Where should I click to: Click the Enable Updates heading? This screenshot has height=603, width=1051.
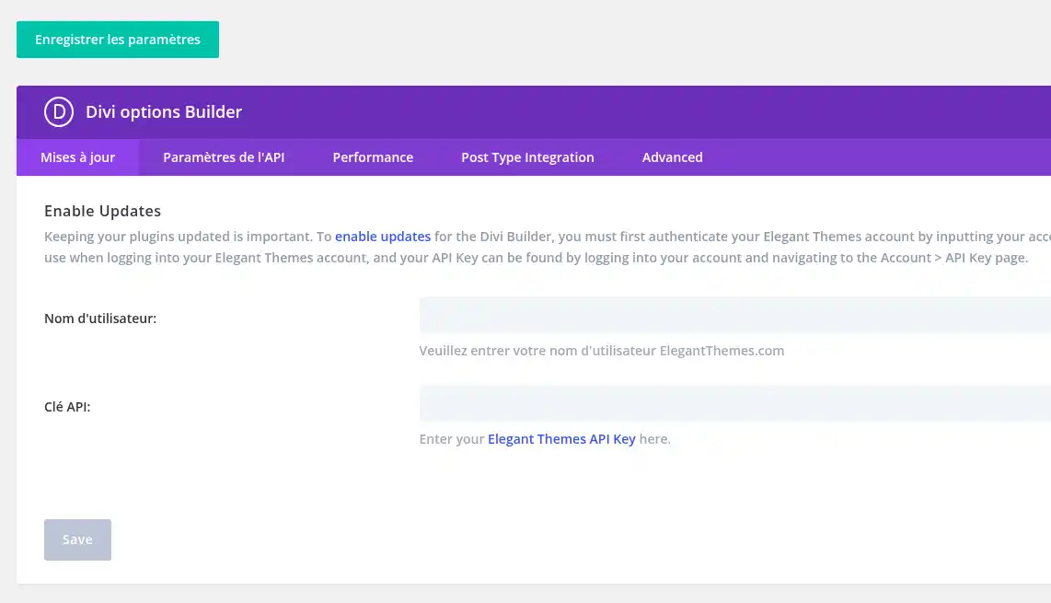[102, 212]
